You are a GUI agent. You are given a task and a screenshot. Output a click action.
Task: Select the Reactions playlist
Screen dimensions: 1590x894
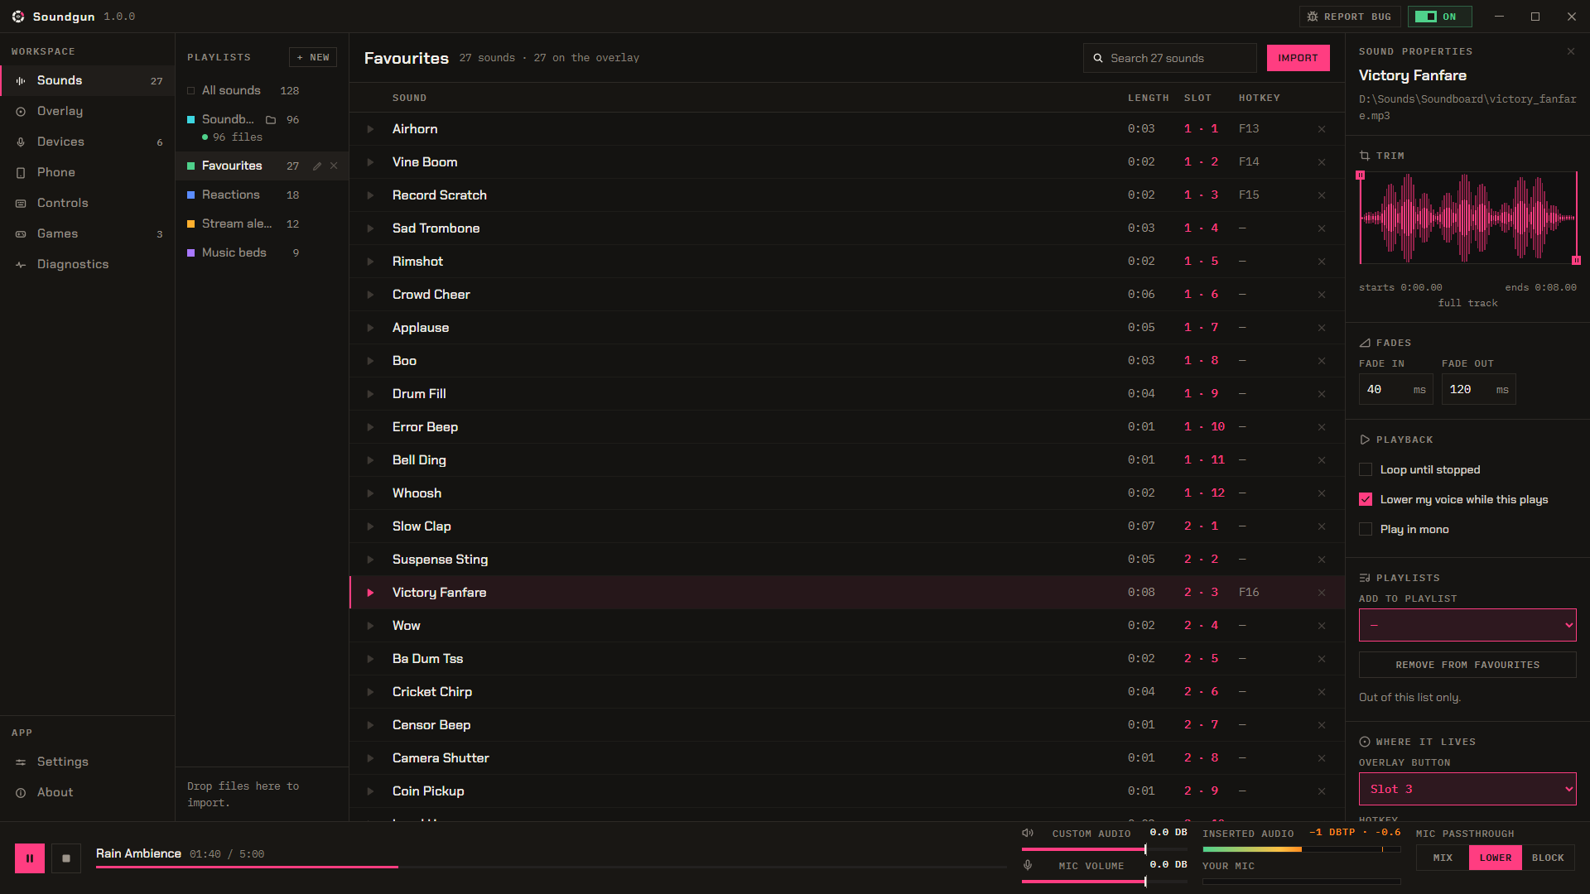pos(262,195)
